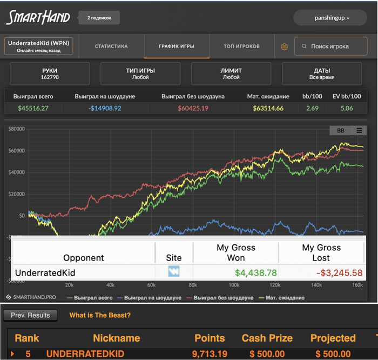Open the ЛИМИТ filter
Screen dimensions: 378x360
pyautogui.click(x=231, y=74)
